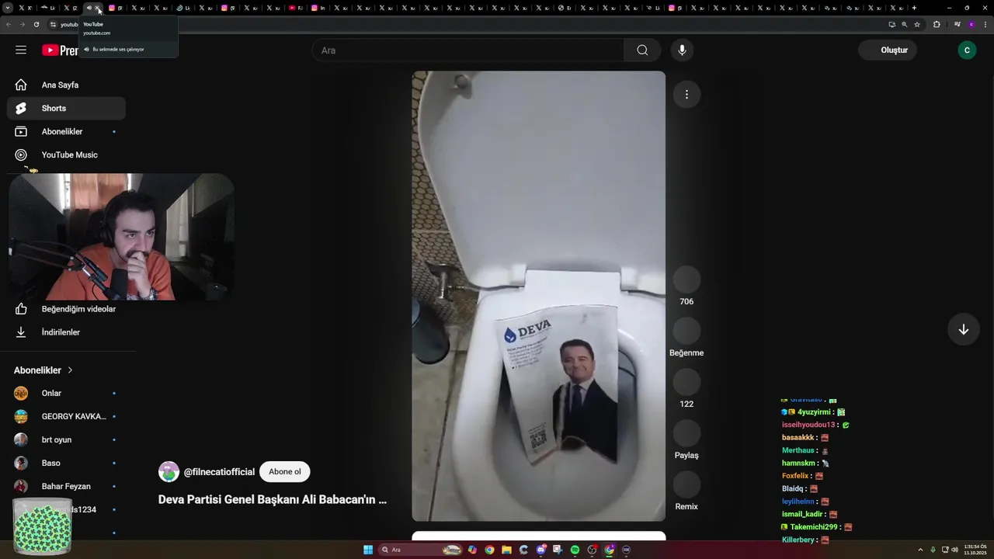Open Copilot from the taskbar
994x559 pixels.
[472, 550]
